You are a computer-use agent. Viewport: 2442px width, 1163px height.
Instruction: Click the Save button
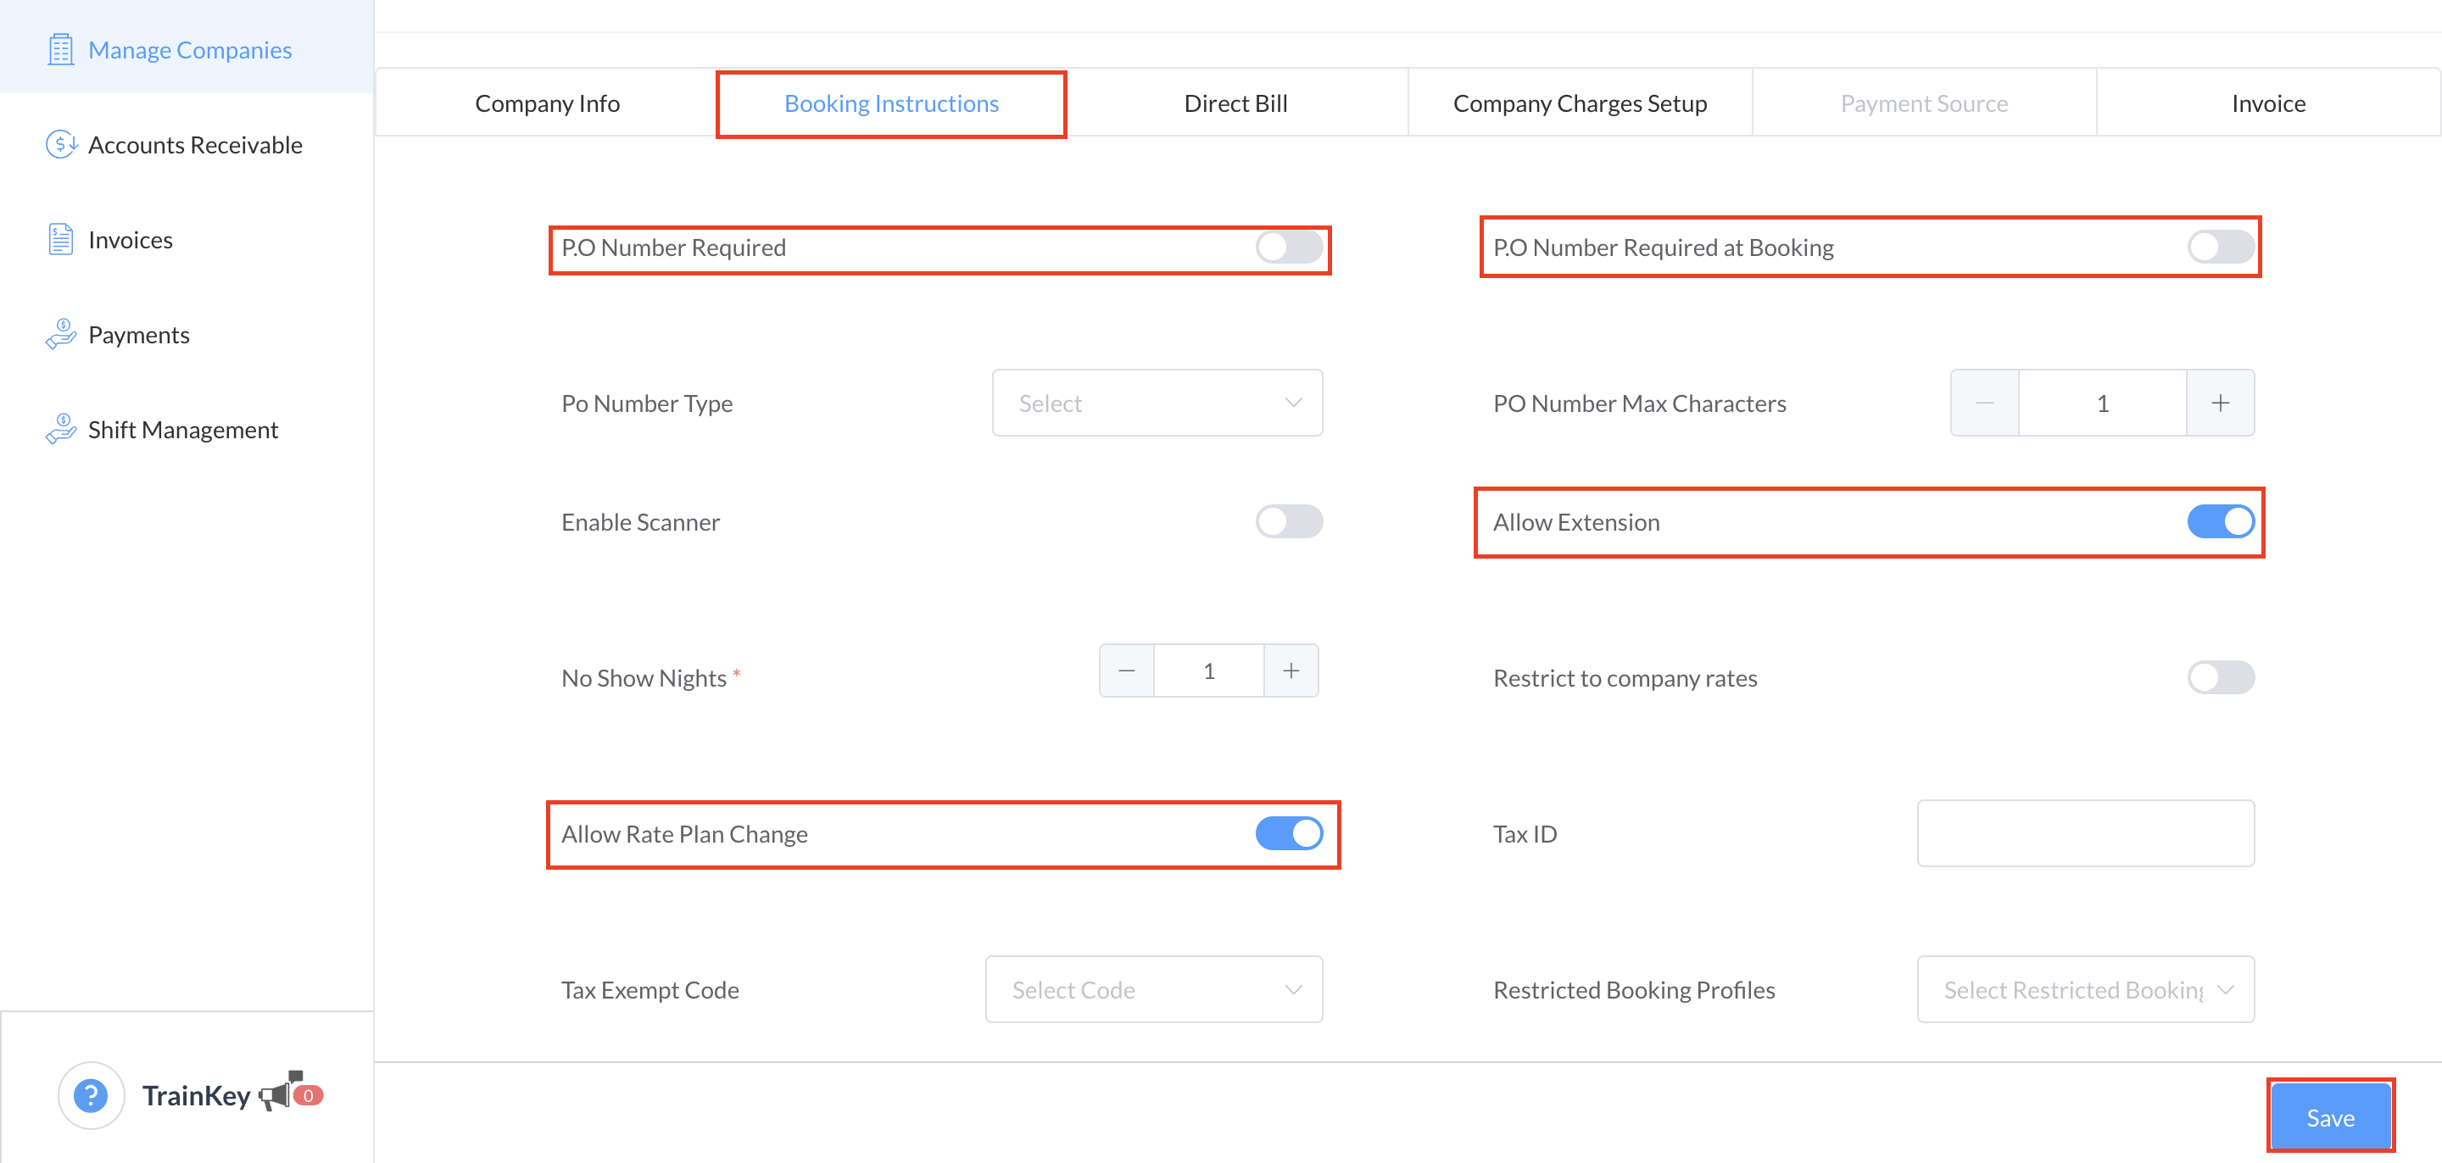pyautogui.click(x=2329, y=1117)
